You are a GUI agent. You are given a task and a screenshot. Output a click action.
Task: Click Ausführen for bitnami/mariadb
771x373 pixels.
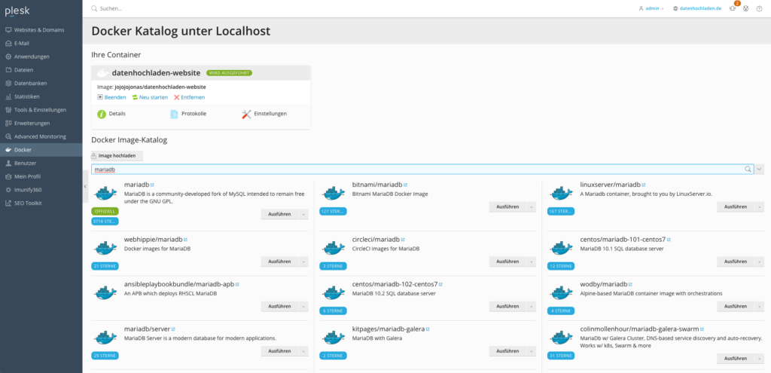tap(507, 207)
